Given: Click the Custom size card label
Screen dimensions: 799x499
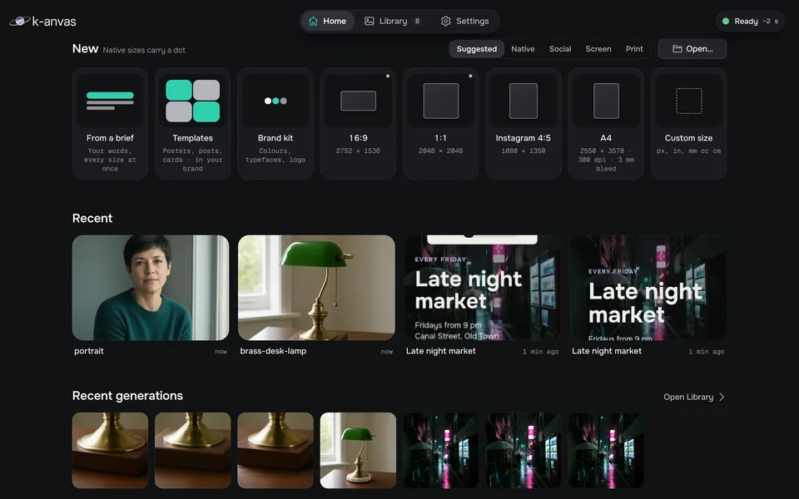Looking at the screenshot, I should point(689,138).
